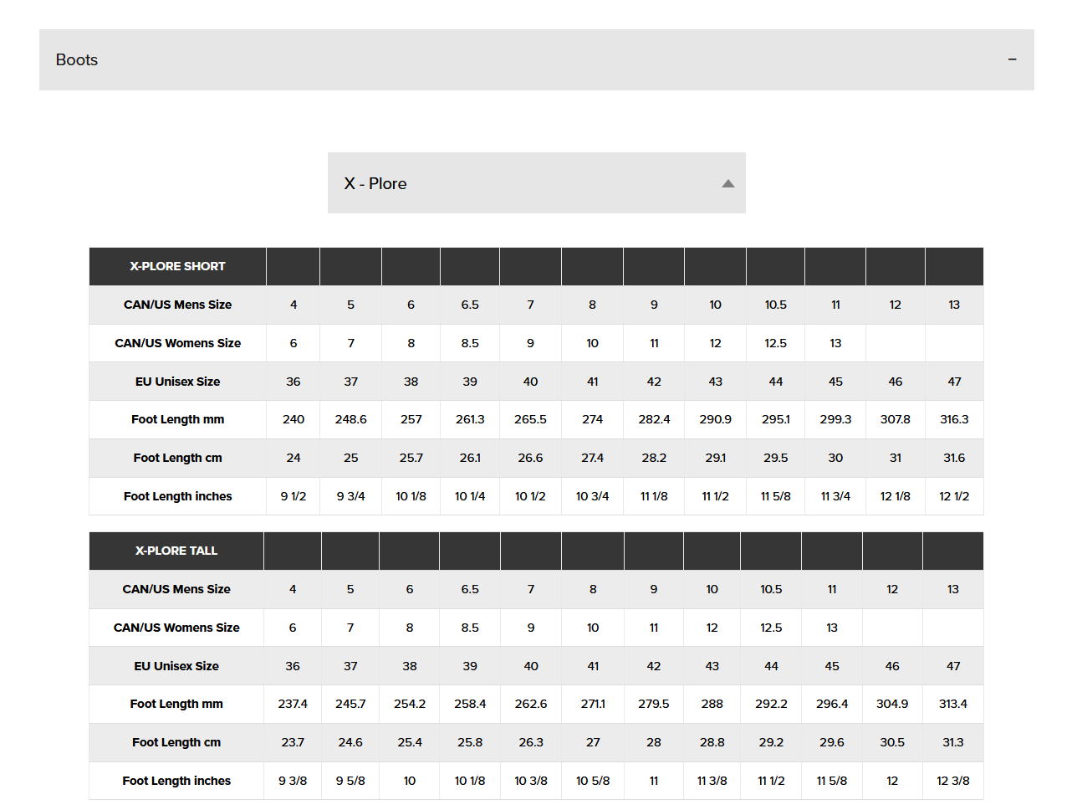The width and height of the screenshot is (1077, 810).
Task: Click the 274 mm cell
Action: [592, 419]
